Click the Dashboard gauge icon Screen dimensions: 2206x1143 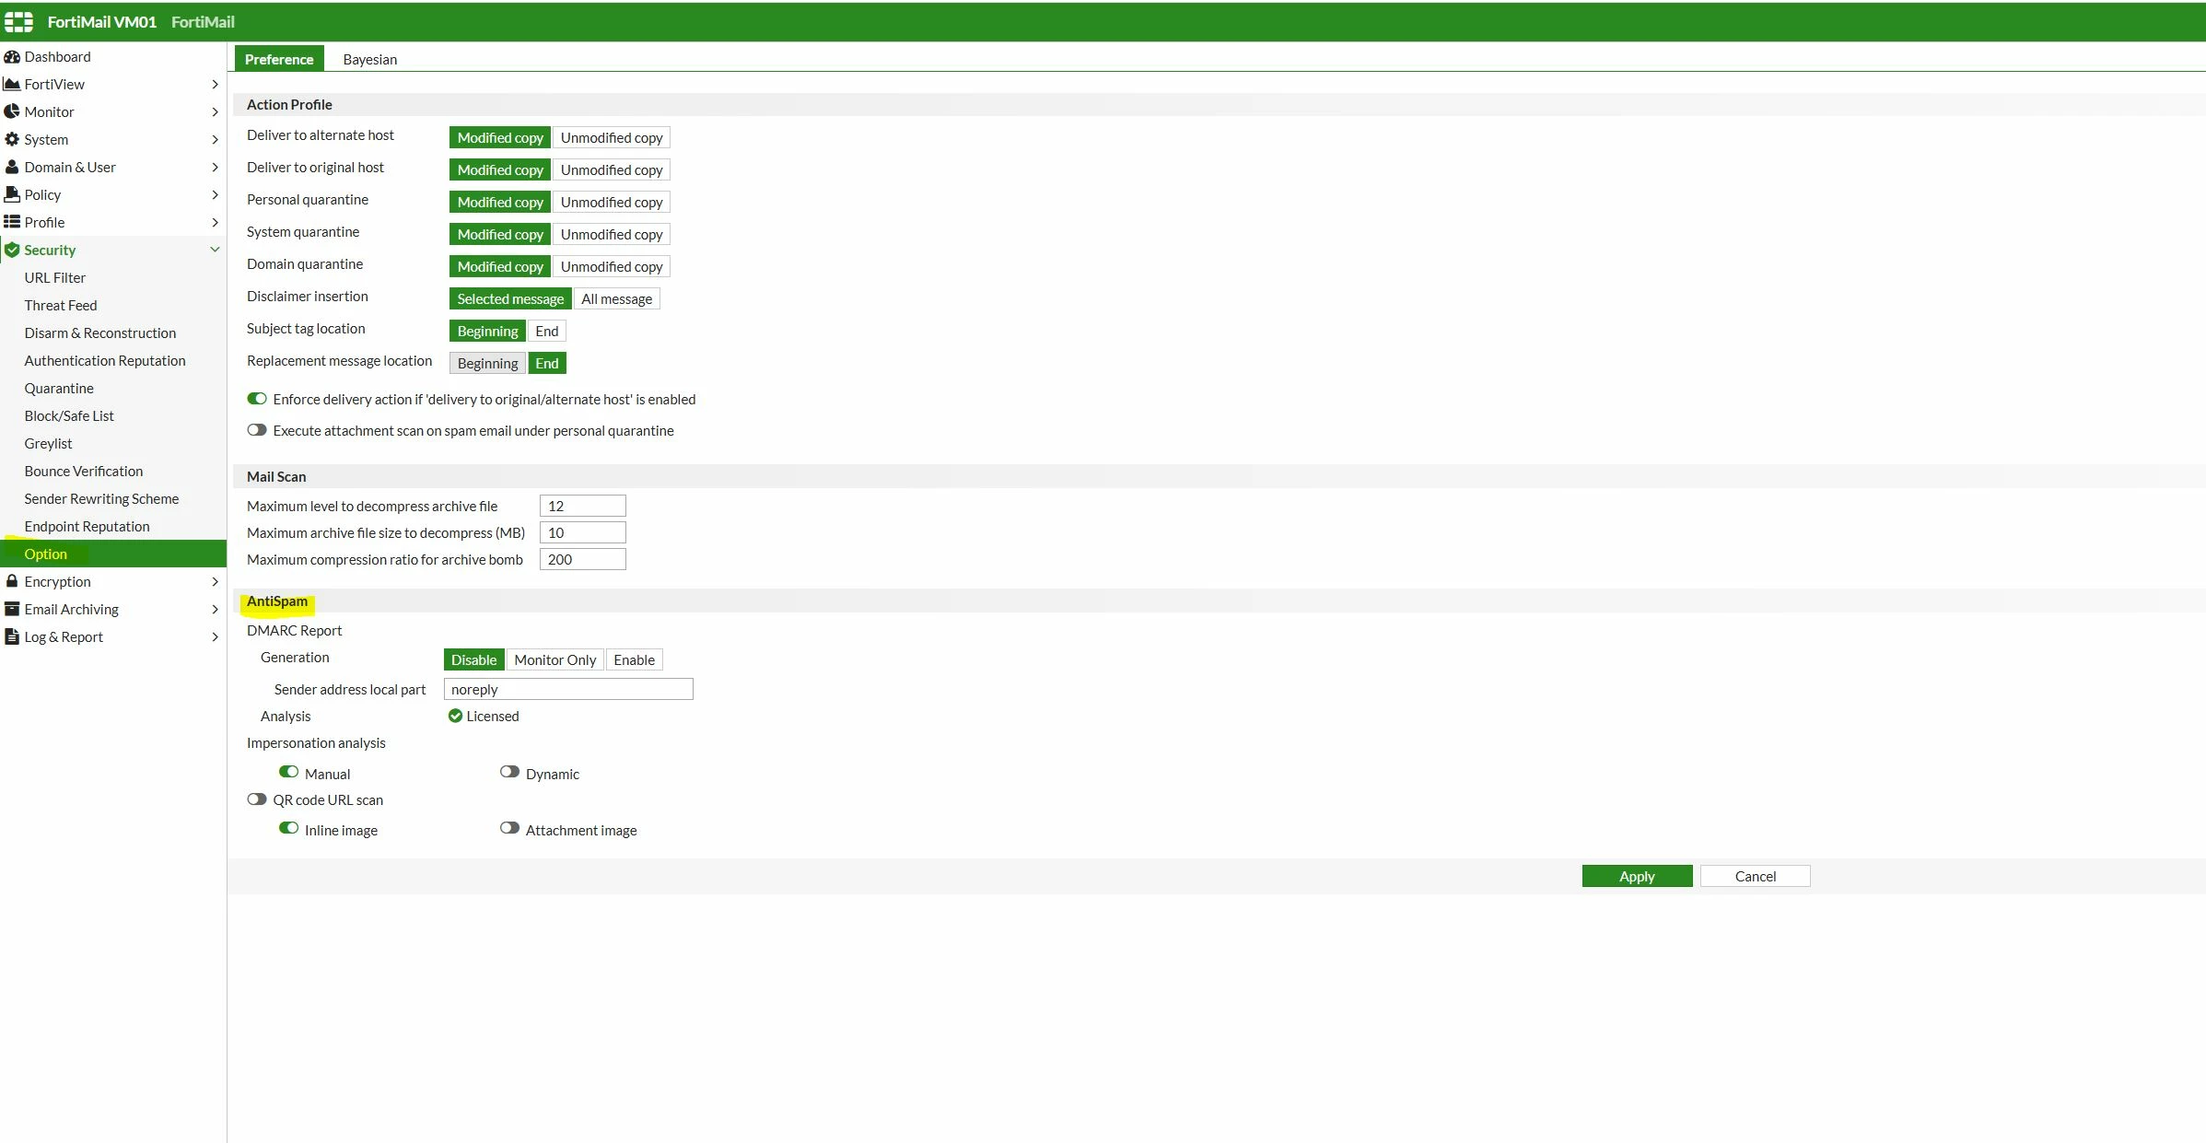[x=12, y=56]
